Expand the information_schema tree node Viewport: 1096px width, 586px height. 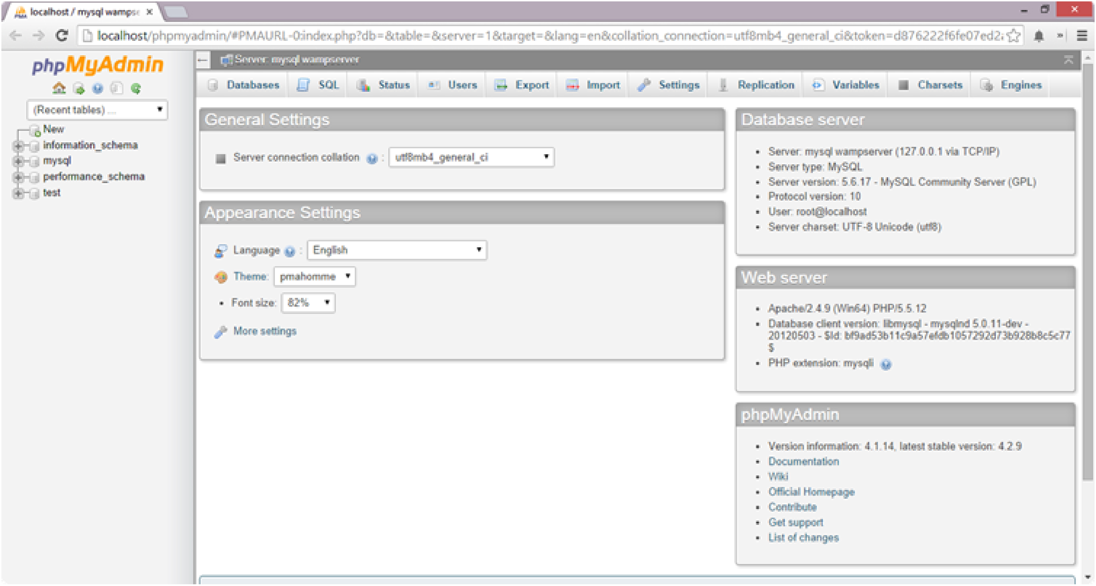18,146
